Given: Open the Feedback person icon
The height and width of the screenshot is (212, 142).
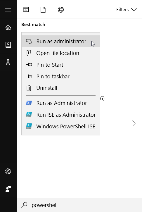Looking at the screenshot, I should tap(8, 189).
